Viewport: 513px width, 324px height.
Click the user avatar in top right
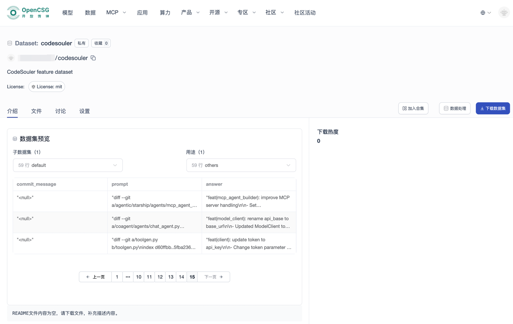tap(504, 12)
